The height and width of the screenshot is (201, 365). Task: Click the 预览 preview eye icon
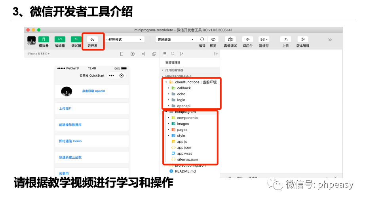213,39
